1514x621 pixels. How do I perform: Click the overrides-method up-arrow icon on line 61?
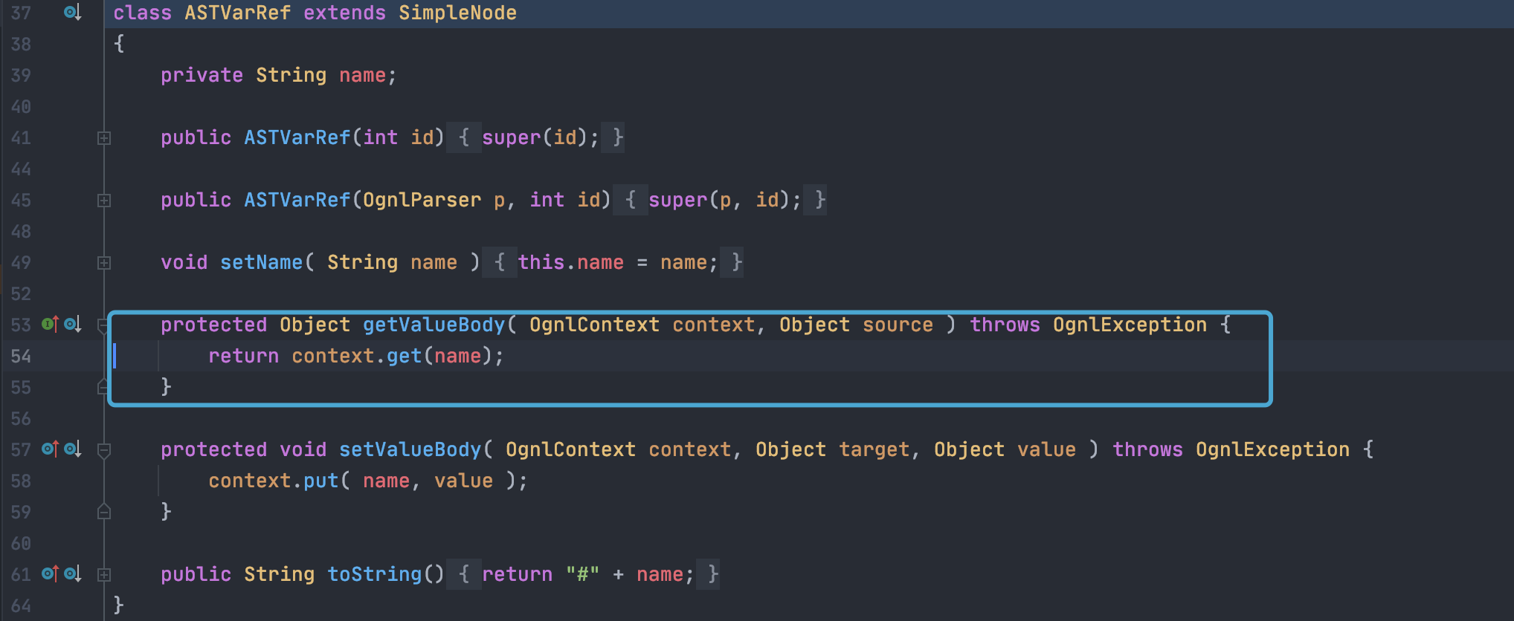click(x=50, y=574)
